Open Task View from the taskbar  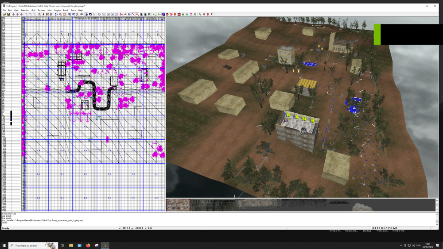point(62,245)
